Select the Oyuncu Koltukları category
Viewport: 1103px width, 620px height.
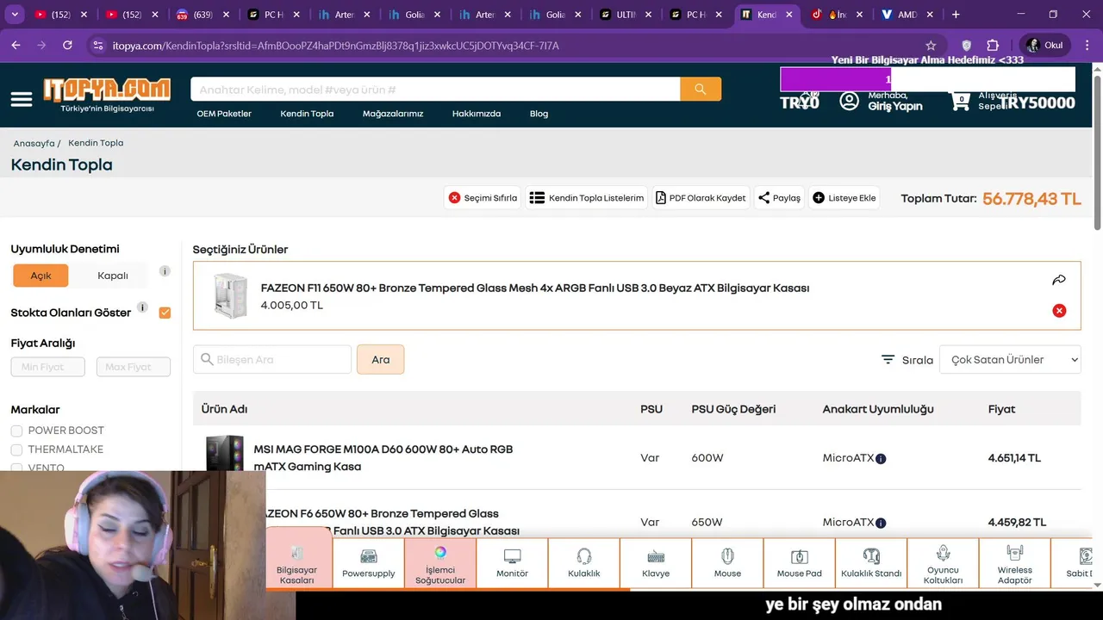tap(943, 564)
